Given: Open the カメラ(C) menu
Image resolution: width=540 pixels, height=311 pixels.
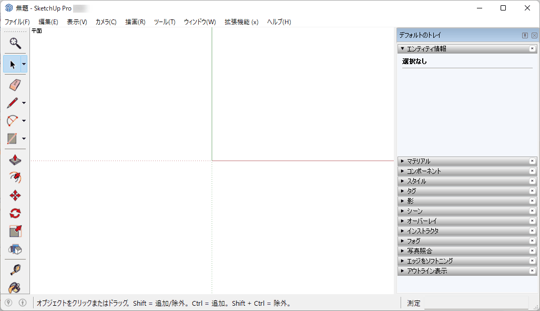Looking at the screenshot, I should pyautogui.click(x=106, y=22).
